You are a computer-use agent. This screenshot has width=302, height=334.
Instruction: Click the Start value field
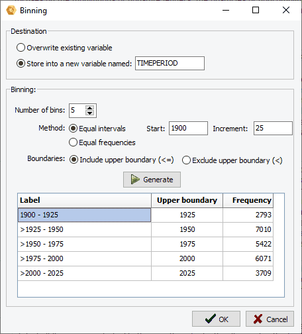coord(188,128)
